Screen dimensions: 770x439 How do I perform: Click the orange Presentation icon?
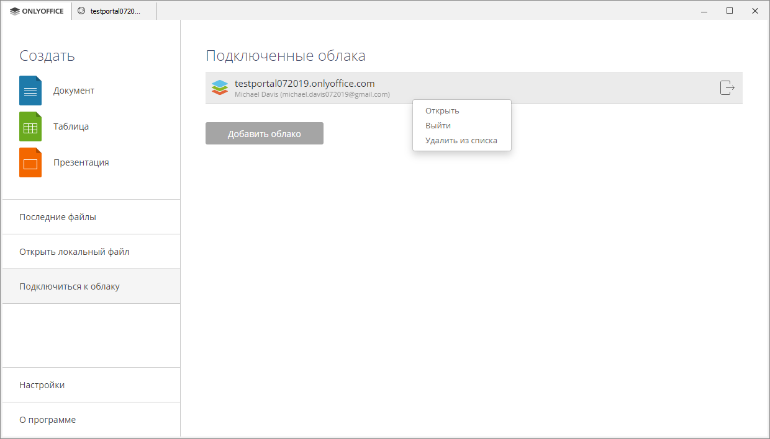(x=30, y=162)
